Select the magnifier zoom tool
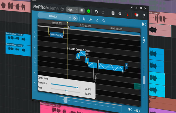This screenshot has width=176, height=113. [x=104, y=21]
